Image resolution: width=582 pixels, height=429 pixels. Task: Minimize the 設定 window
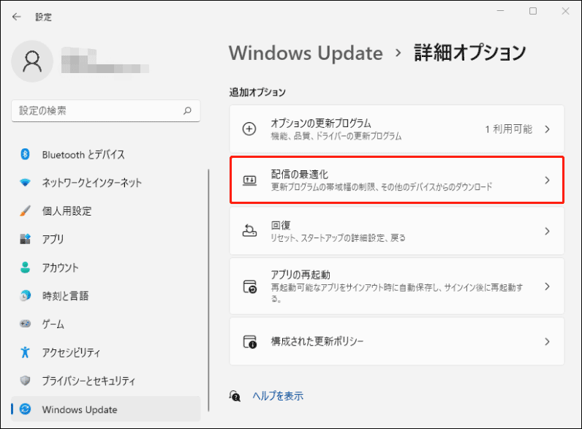[500, 11]
